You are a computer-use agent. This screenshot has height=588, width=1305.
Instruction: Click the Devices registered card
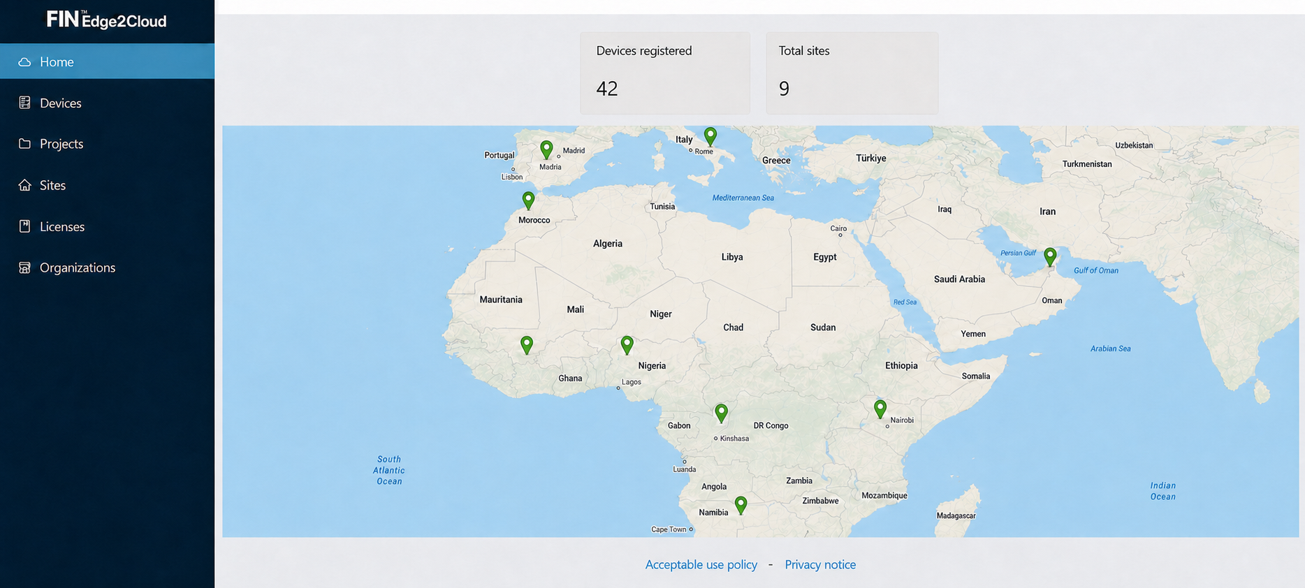pos(665,73)
